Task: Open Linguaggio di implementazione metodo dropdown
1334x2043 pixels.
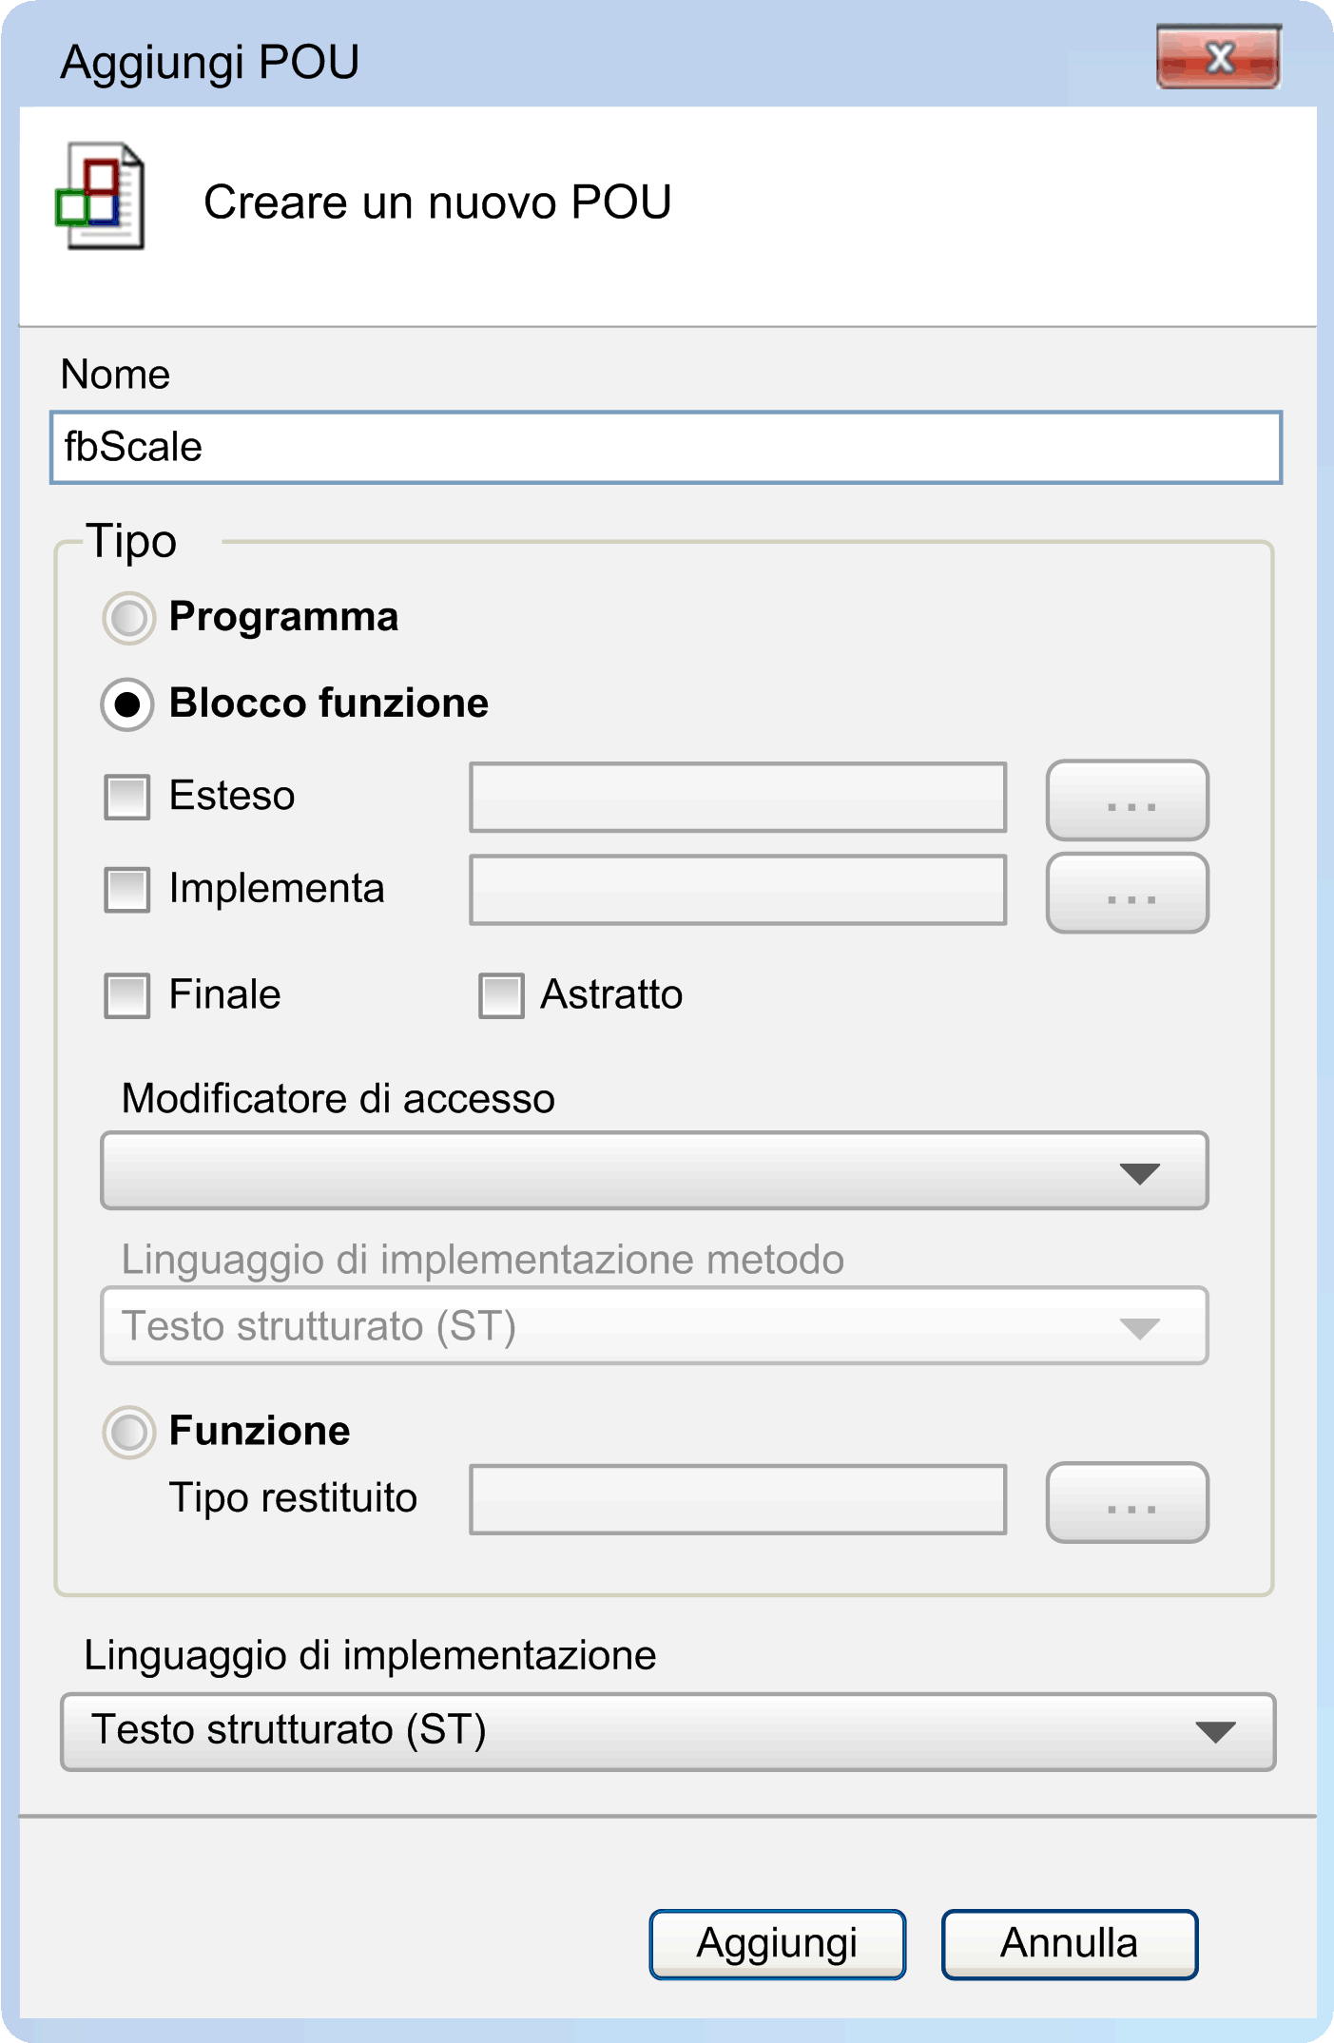Action: (x=654, y=1326)
